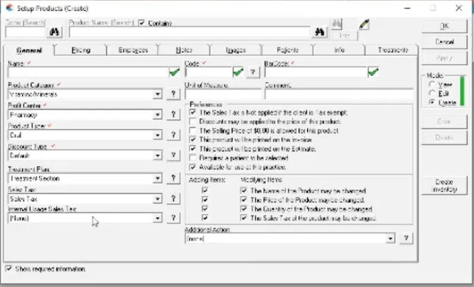
Task: Enable Discounts may be applied checkbox
Action: (x=193, y=122)
